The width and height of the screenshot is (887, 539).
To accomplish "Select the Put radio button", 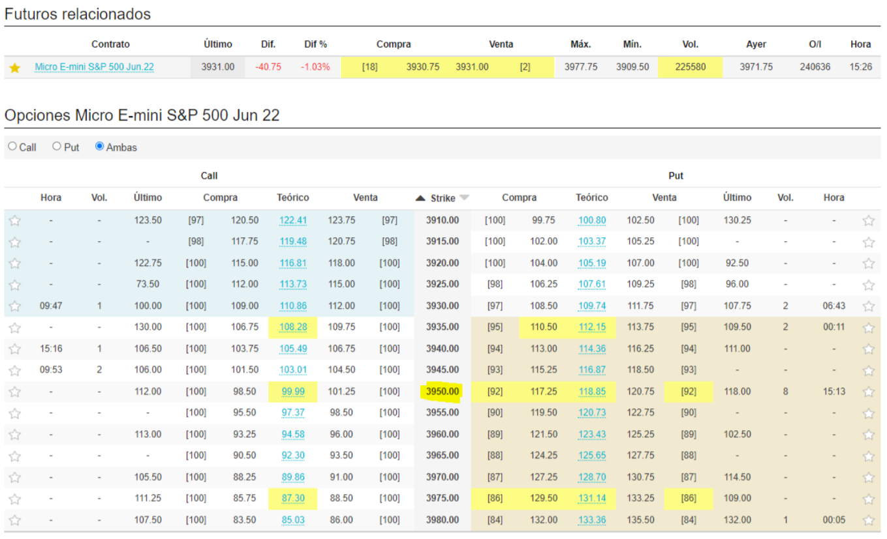I will (57, 147).
